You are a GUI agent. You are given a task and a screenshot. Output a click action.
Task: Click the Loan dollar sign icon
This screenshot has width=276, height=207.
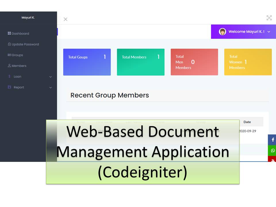pyautogui.click(x=9, y=76)
